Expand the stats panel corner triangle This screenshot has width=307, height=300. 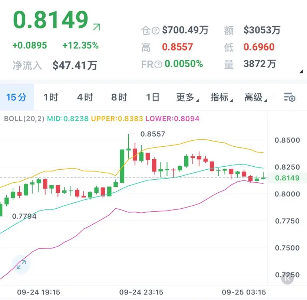pos(301,72)
